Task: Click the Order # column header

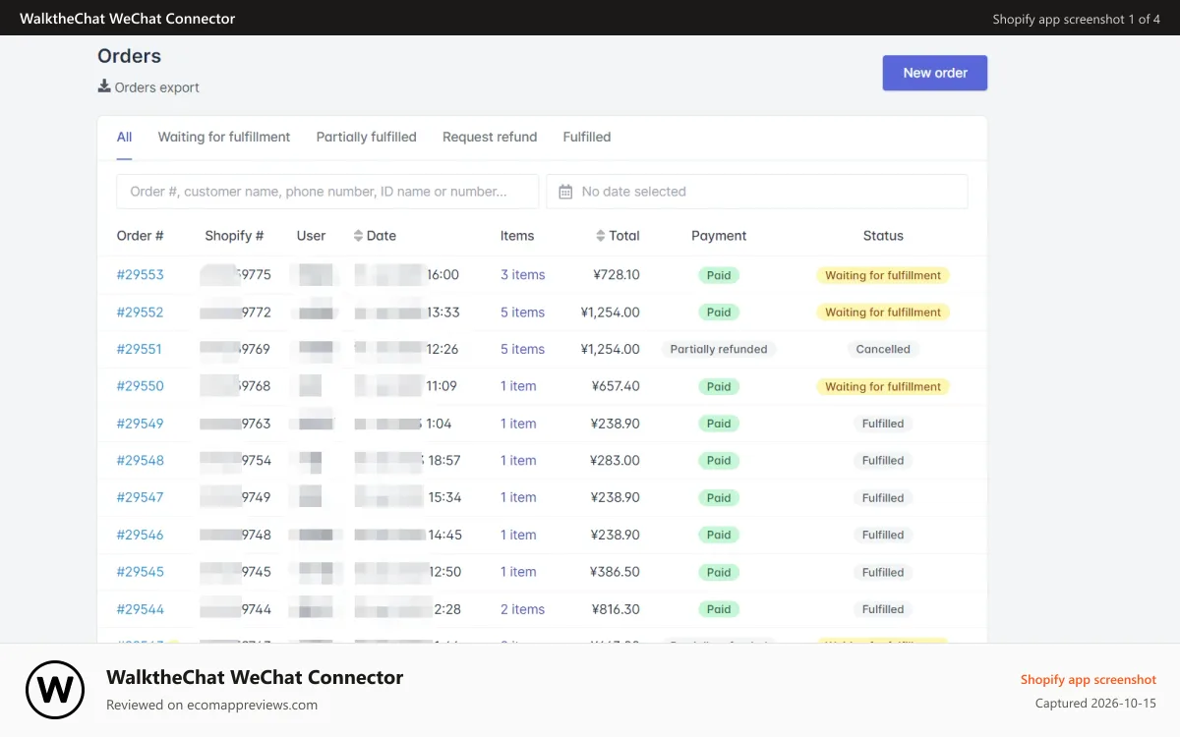Action: (x=140, y=236)
